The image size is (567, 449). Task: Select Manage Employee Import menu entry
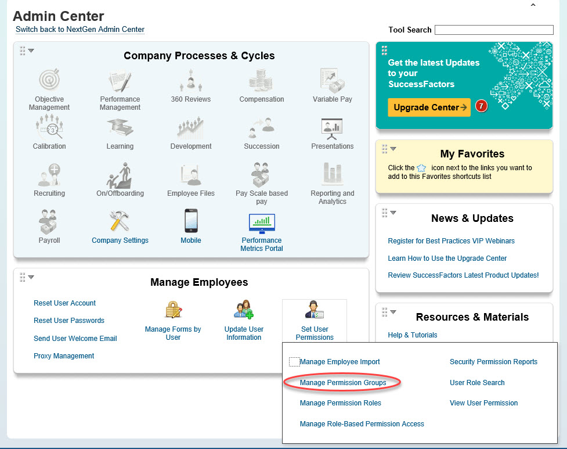point(340,362)
